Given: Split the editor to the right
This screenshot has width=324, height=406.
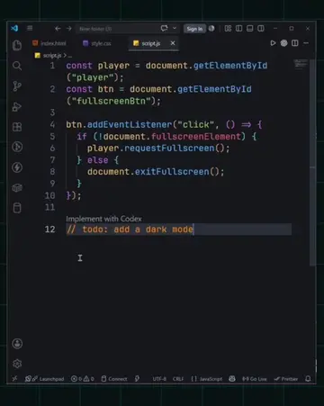Looking at the screenshot, I should click(x=295, y=43).
